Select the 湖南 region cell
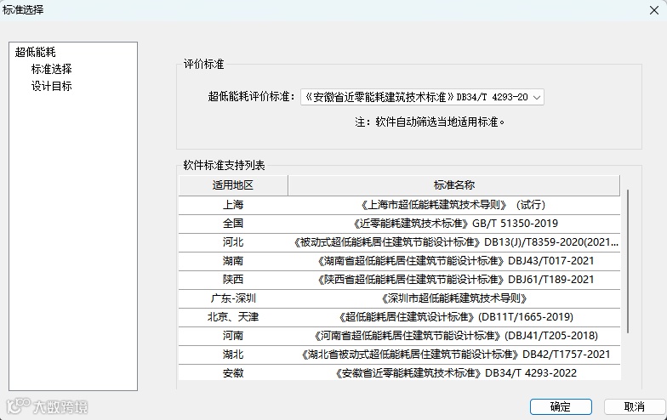The width and height of the screenshot is (667, 420). 233,261
